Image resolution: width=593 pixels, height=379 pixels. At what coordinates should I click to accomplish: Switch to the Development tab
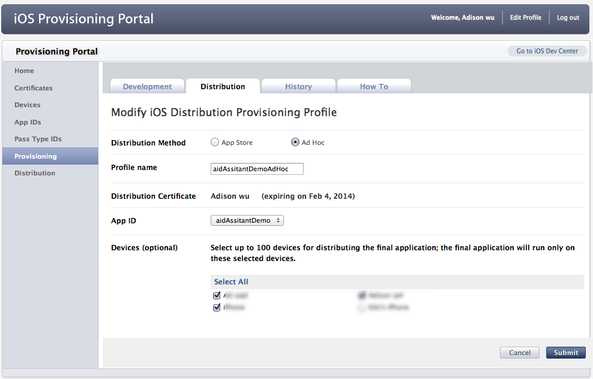(147, 86)
